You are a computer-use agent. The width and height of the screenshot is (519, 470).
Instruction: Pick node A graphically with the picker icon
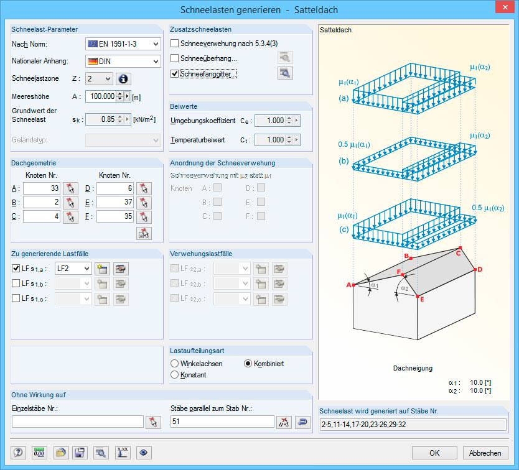[70, 188]
